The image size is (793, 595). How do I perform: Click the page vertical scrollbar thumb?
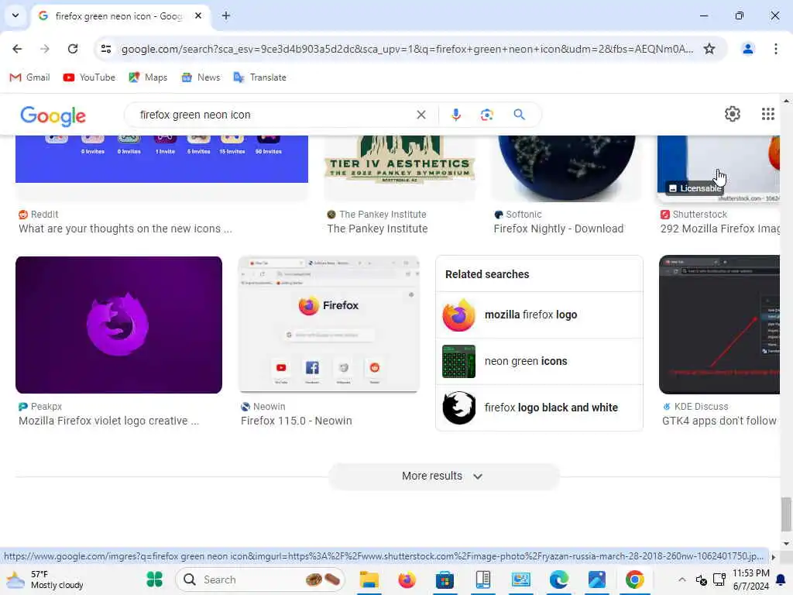[786, 514]
